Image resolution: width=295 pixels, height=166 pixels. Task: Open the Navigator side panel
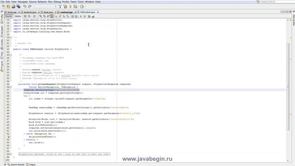click(2, 32)
